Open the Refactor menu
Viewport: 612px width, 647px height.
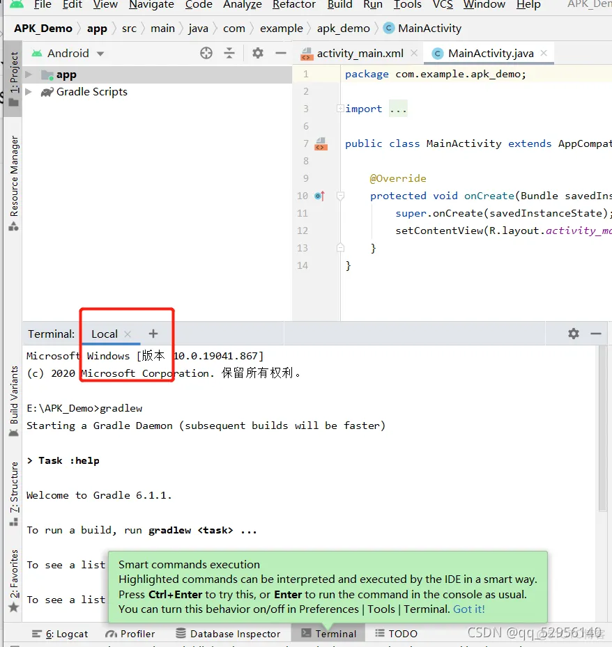tap(294, 5)
